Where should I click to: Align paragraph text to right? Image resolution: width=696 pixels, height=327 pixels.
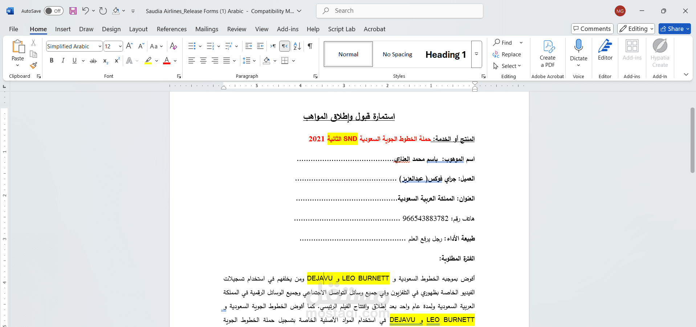(215, 61)
